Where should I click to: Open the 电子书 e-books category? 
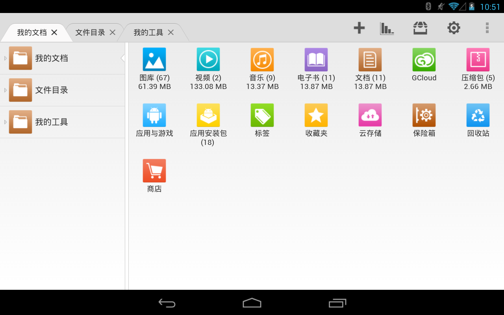(316, 59)
